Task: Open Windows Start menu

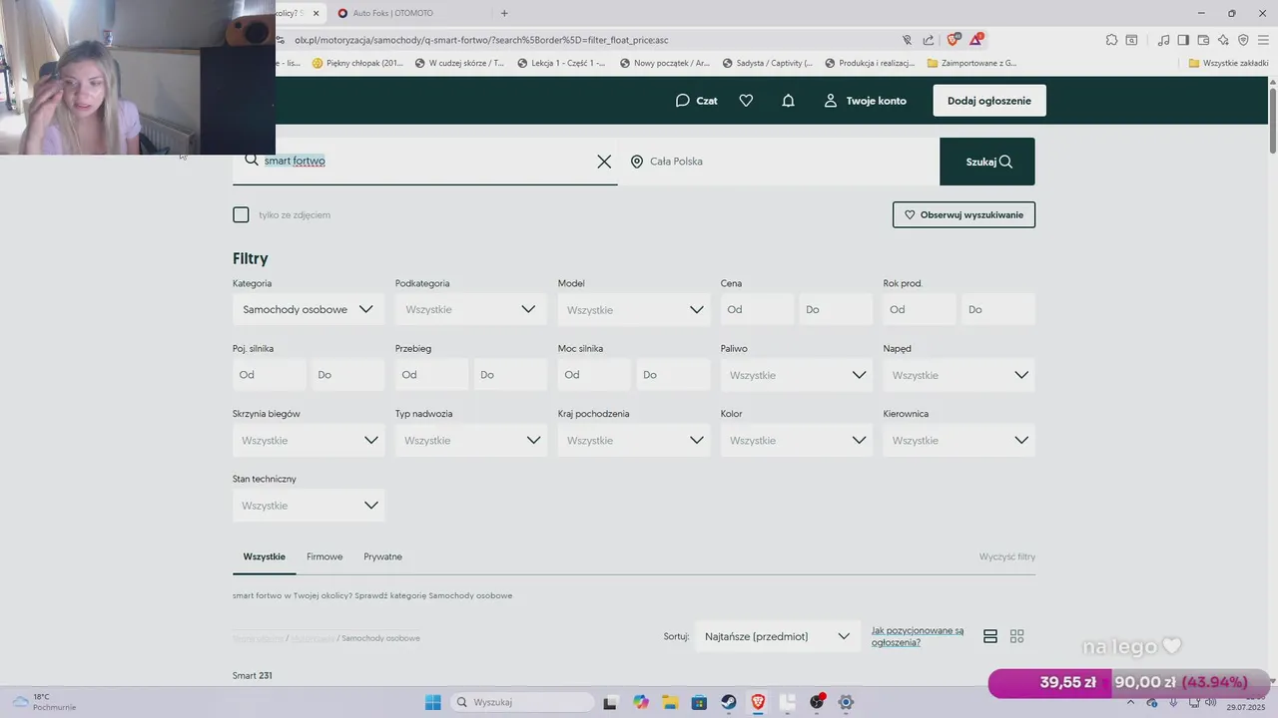Action: tap(433, 702)
